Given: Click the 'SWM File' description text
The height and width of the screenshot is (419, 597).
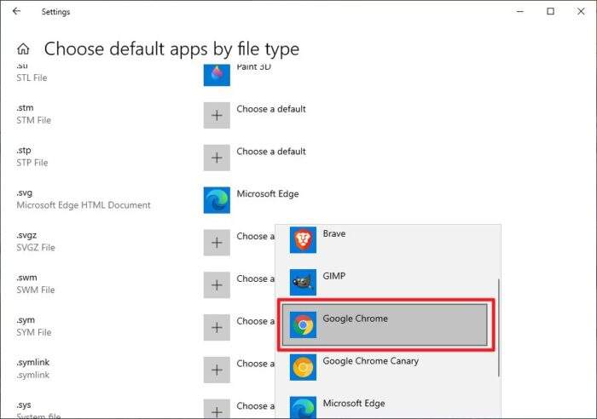Looking at the screenshot, I should click(36, 290).
